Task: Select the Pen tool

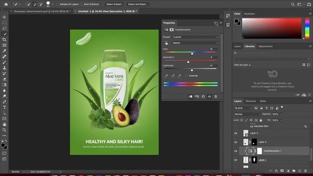Action: click(4, 102)
